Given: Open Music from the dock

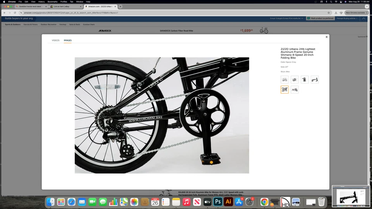Looking at the screenshot, I should [x=186, y=202].
